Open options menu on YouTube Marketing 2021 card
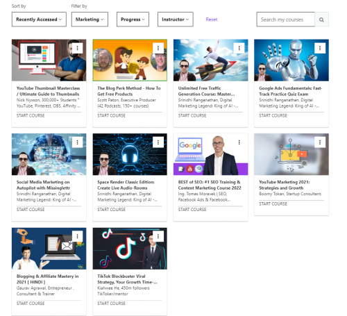Image resolution: width=347 pixels, height=316 pixels. 320,142
